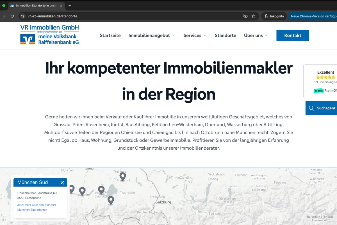The image size is (337, 225).
Task: Click Neue Chrome-Version verfügbar button
Action: pos(313,16)
